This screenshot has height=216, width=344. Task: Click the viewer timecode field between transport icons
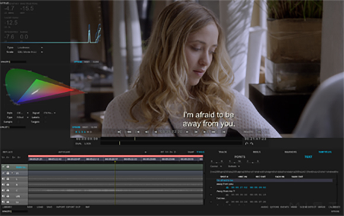tap(171, 132)
